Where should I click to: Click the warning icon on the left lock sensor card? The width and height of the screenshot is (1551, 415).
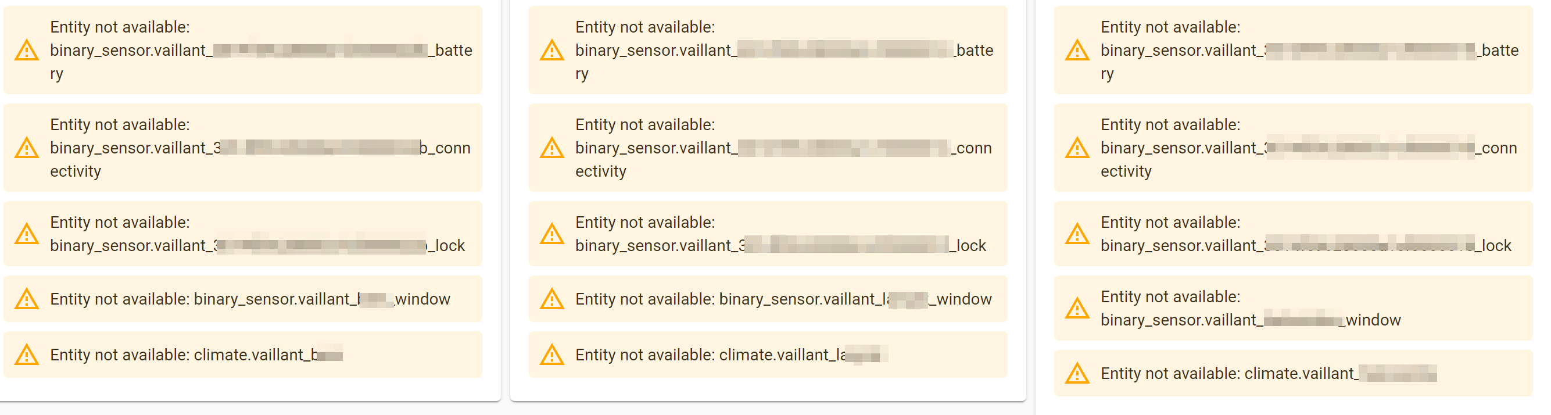coord(27,233)
